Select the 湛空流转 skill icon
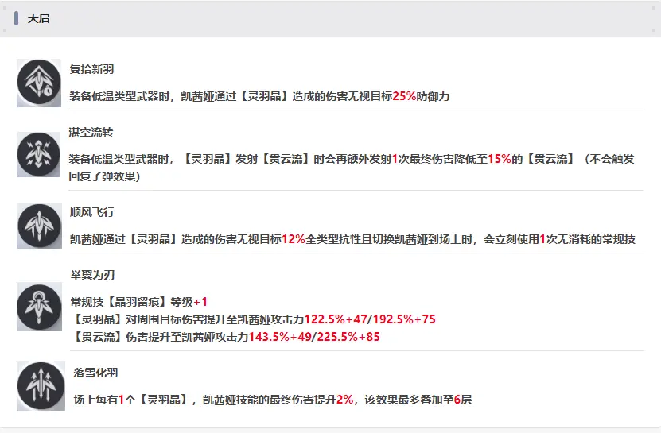Image resolution: width=661 pixels, height=433 pixels. click(39, 155)
